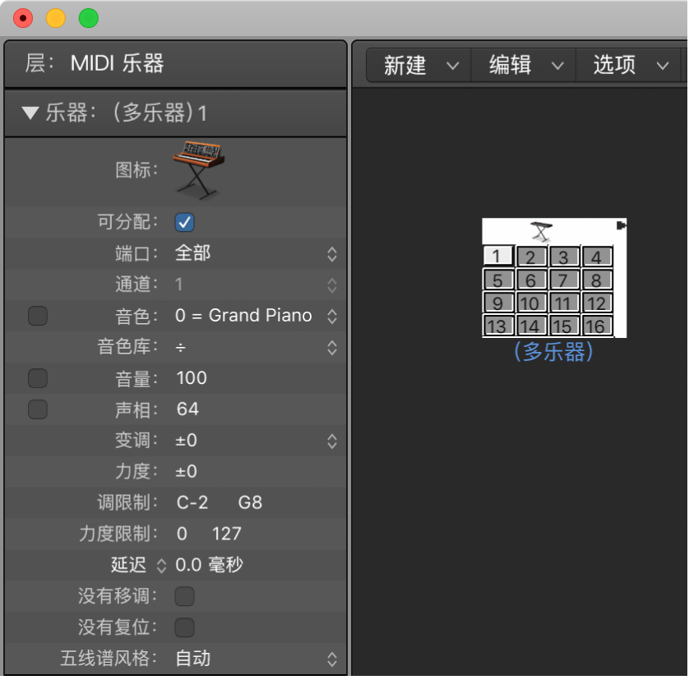
Task: Disable the 可分配 checkbox
Action: (x=184, y=222)
